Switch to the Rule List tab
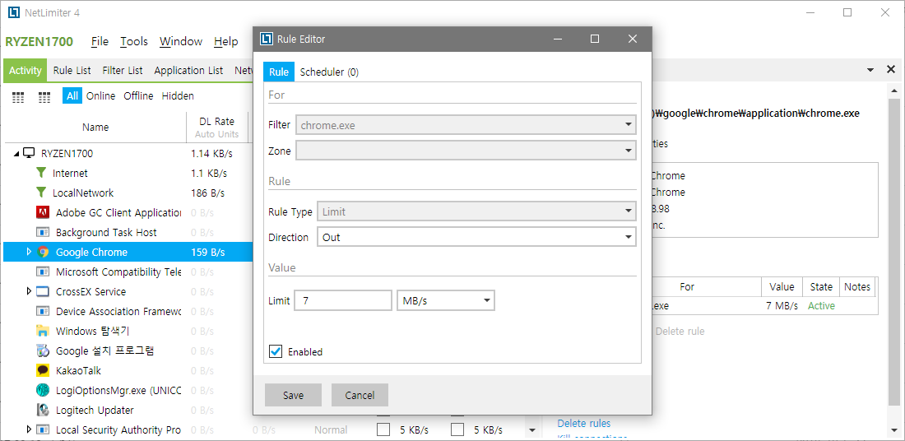Screen dimensions: 905x441 pos(72,71)
